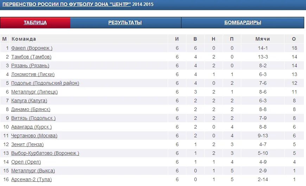Switch to the БОМБАРДИРЫ tab
306x186 pixels.
[243, 22]
